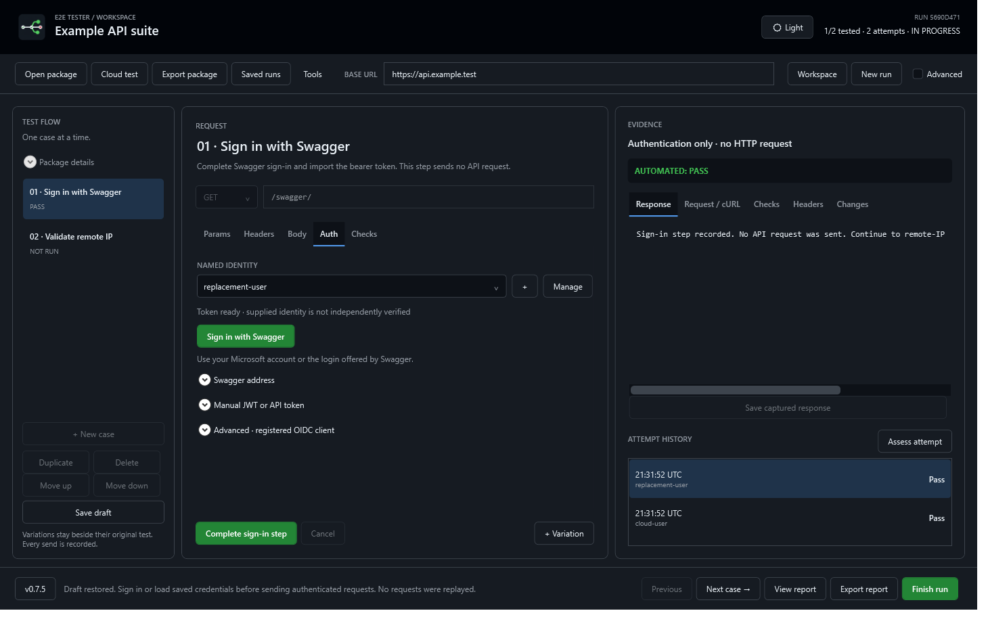Duplicate the selected case
The width and height of the screenshot is (988, 636).
pos(56,463)
